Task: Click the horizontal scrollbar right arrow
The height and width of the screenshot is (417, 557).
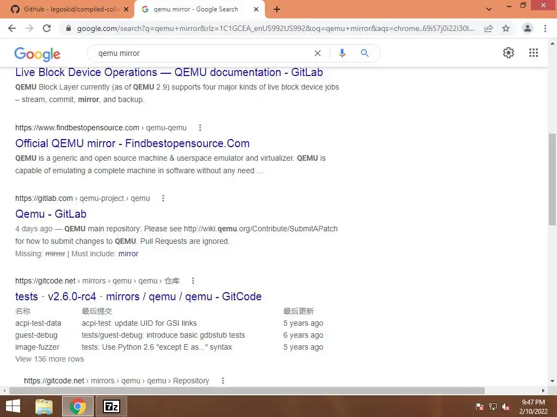Action: [x=543, y=390]
